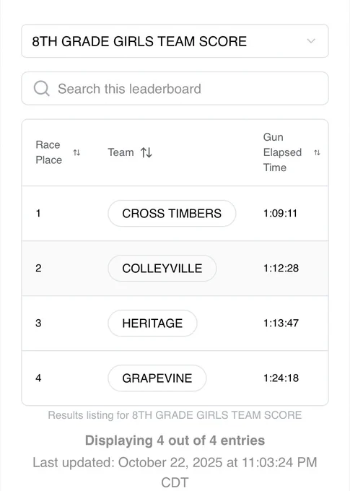Open the GRAPEVINE team tag
This screenshot has width=350, height=491.
(x=157, y=378)
